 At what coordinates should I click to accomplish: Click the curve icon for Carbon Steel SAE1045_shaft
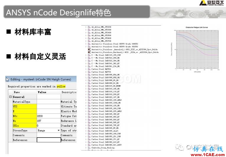[x=89, y=131]
